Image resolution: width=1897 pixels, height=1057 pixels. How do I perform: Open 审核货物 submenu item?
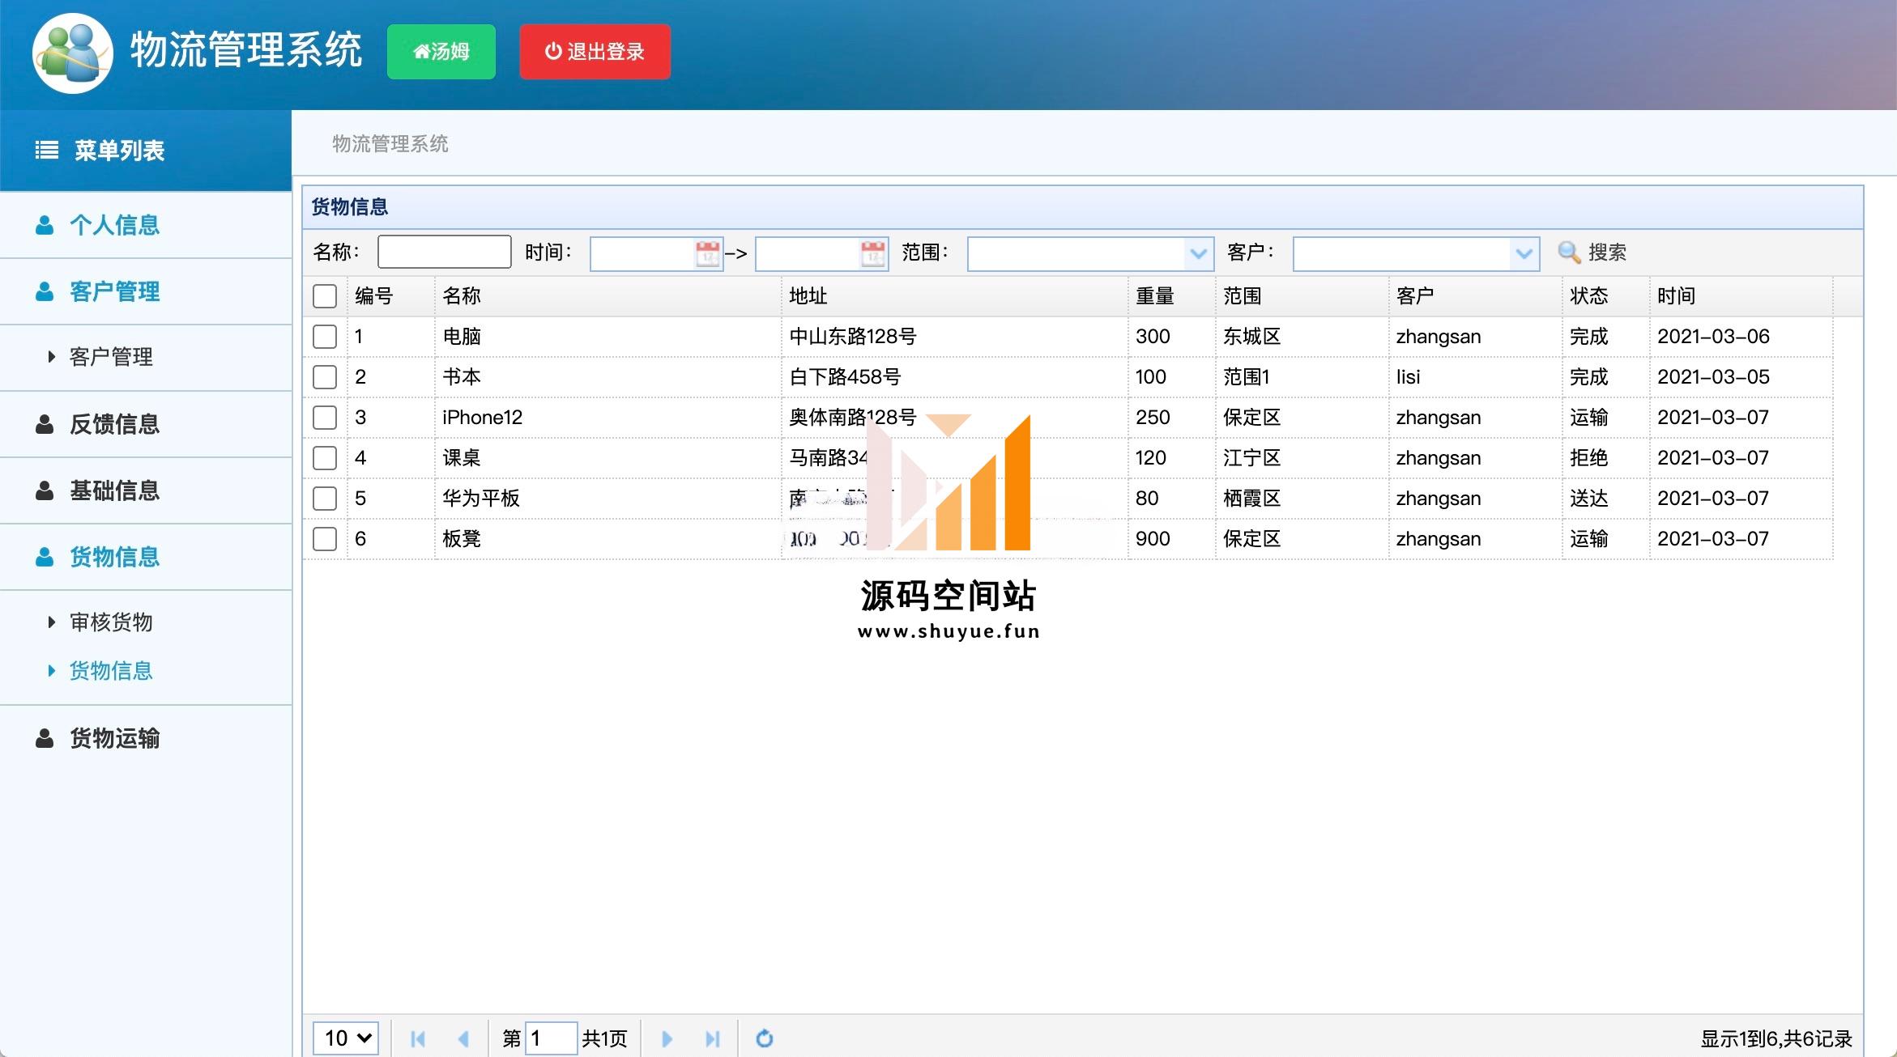pyautogui.click(x=111, y=622)
